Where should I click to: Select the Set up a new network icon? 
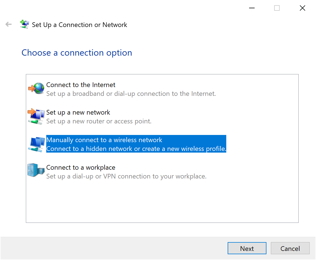pyautogui.click(x=36, y=117)
